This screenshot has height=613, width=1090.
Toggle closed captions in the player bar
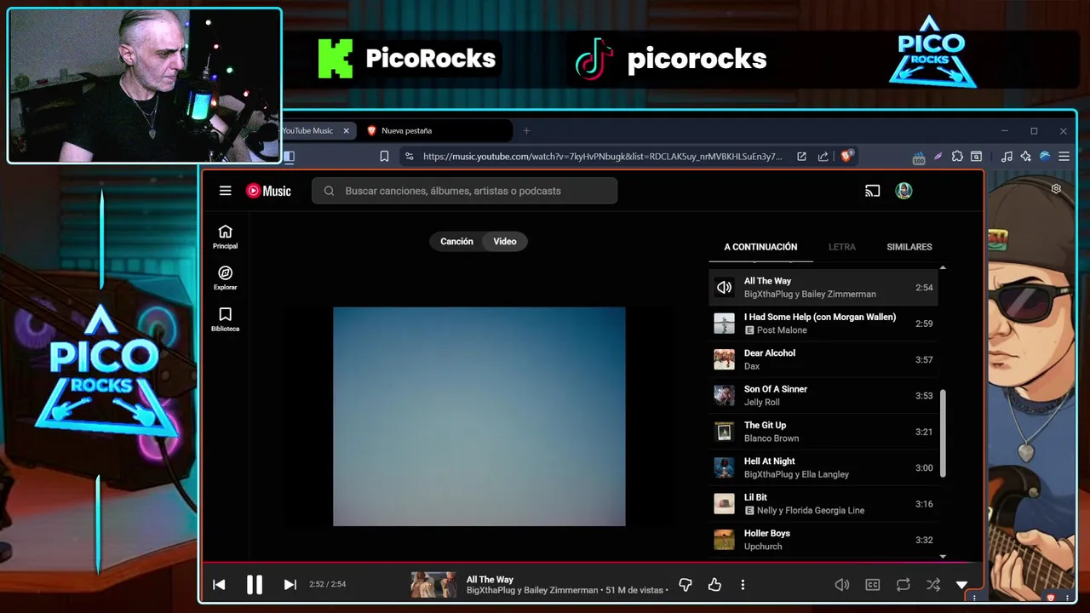point(873,584)
